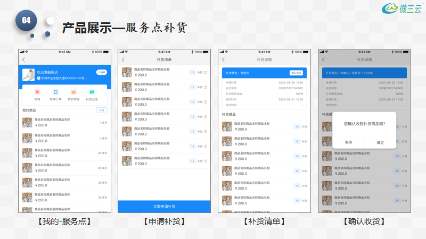Tap signal bars in 确认收货 screen status bar
Viewport: 426px width, 239px height.
point(322,52)
